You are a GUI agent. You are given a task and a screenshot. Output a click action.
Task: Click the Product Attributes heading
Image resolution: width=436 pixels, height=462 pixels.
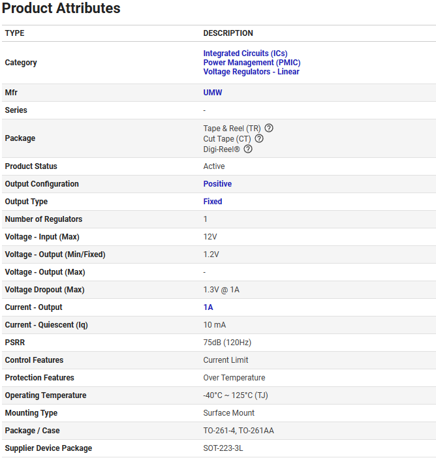click(x=61, y=8)
